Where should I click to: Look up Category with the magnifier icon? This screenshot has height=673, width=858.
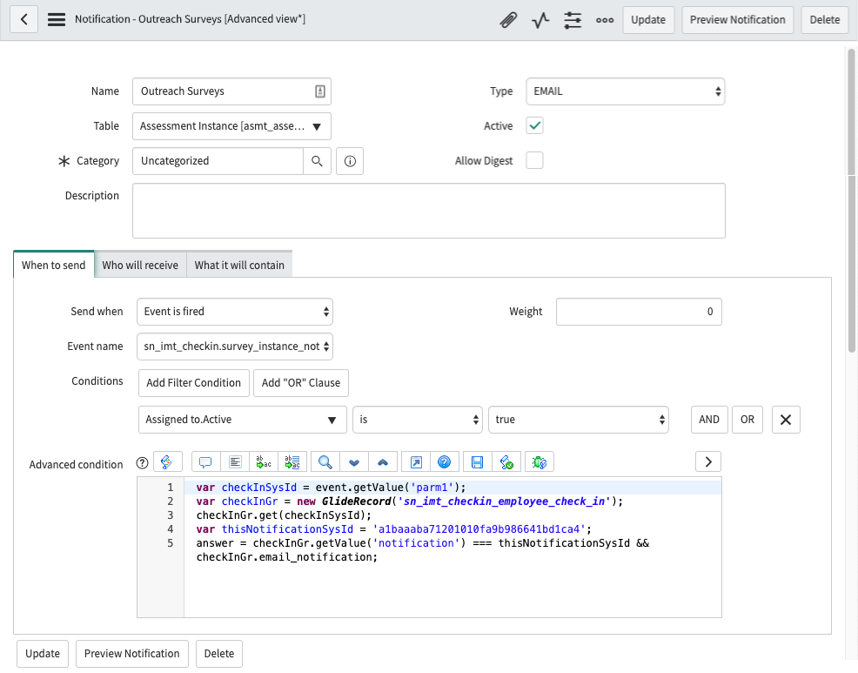click(317, 161)
